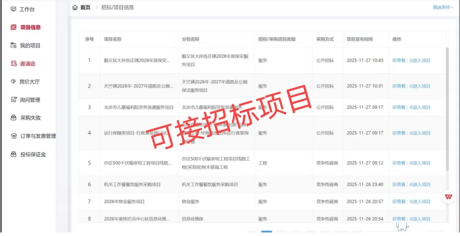Click the 工作台 sidebar icon
Viewport: 460px width, 236px height.
pos(13,9)
